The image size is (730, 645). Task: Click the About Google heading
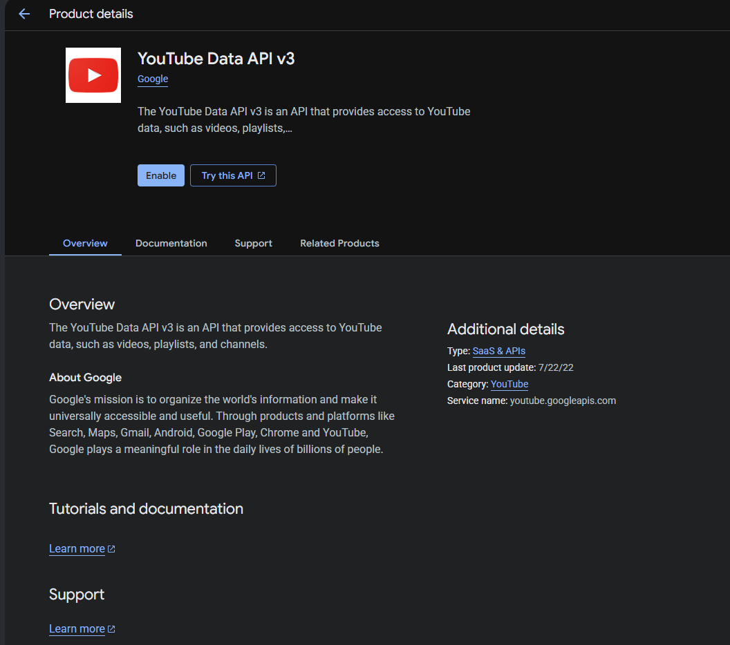tap(85, 378)
